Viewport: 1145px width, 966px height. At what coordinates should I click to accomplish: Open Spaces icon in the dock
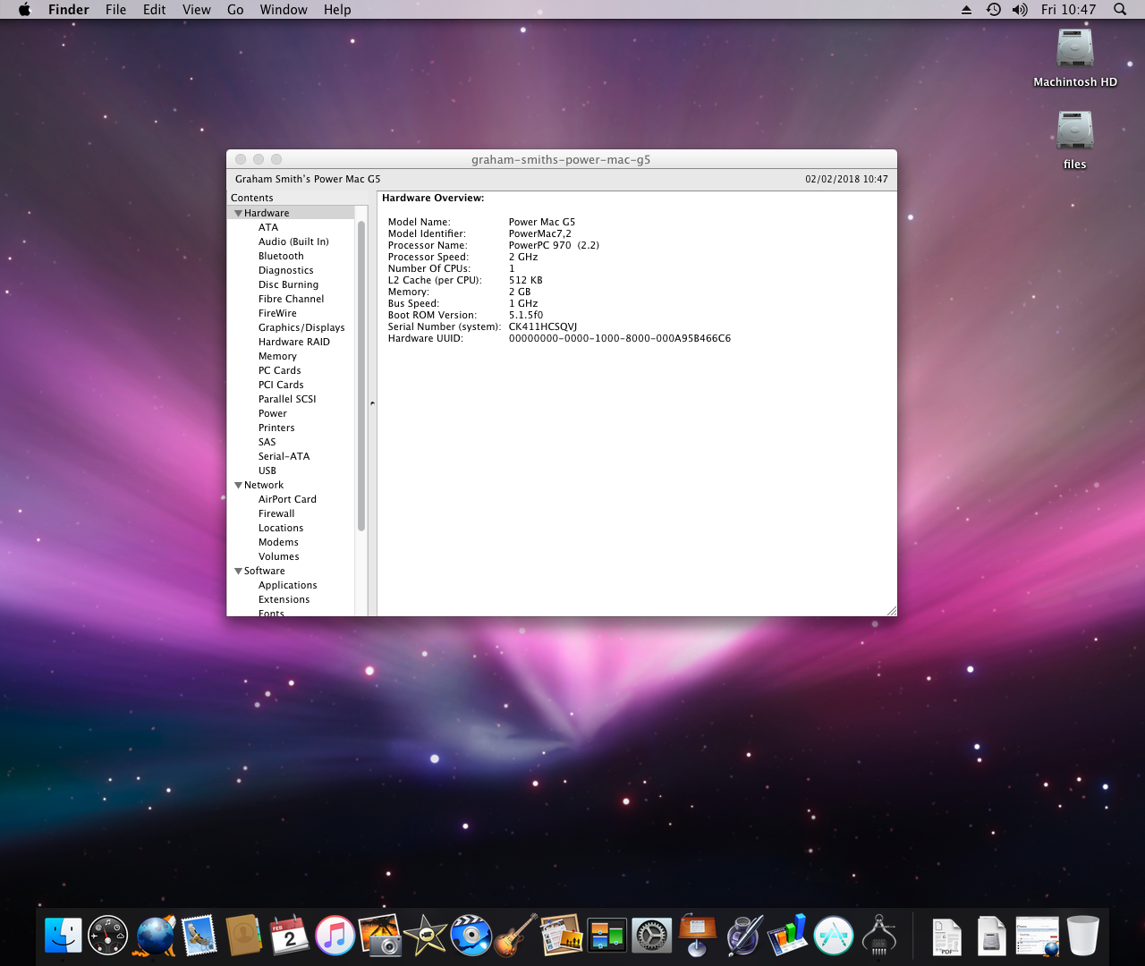(x=606, y=936)
